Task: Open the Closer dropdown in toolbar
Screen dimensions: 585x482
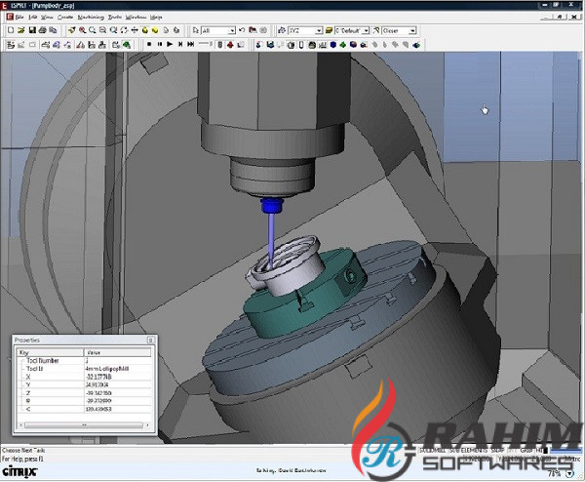Action: (413, 30)
